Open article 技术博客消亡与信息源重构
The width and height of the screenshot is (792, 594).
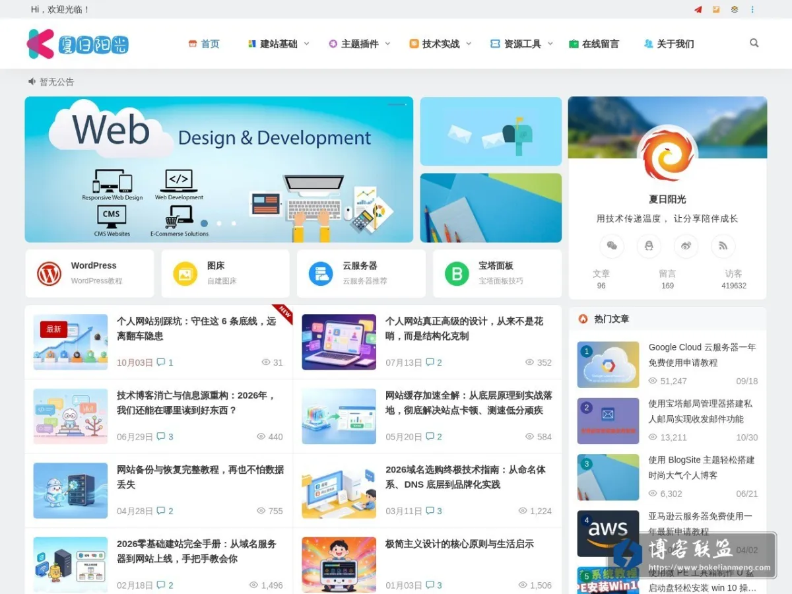pyautogui.click(x=196, y=403)
